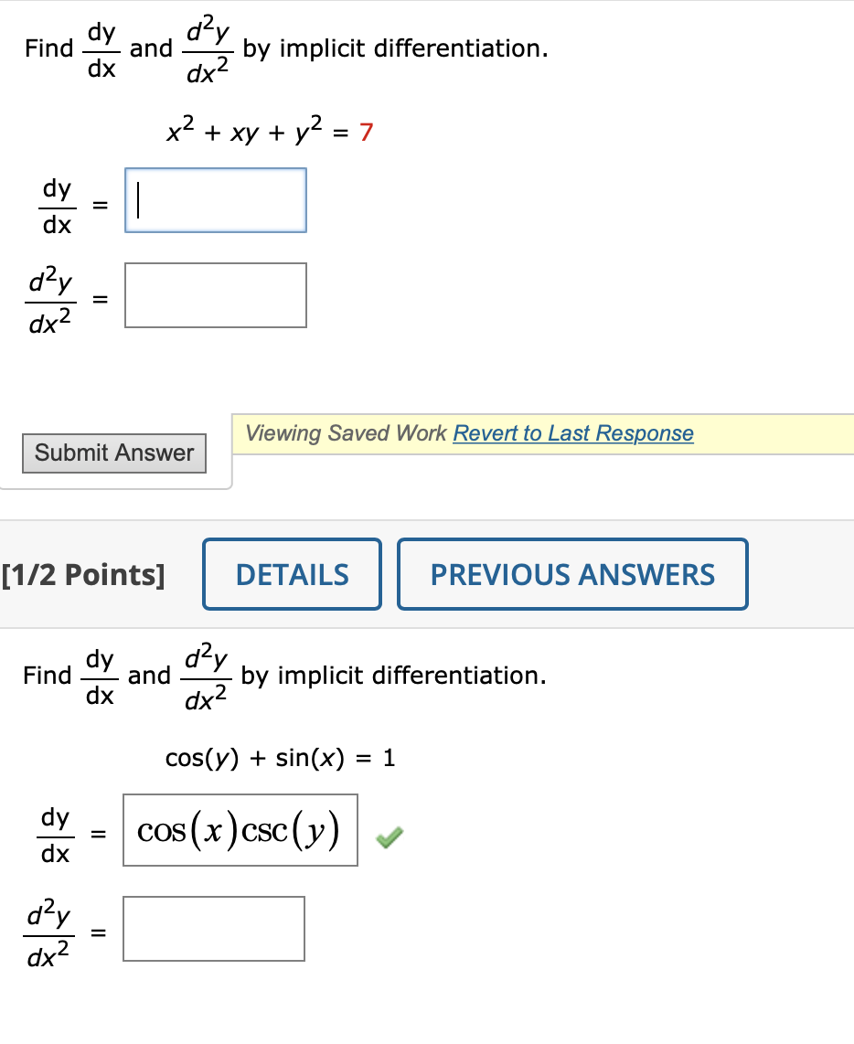Click inside the dy/dx answer box for the first problem
Screen dimensions: 854x1044
(215, 199)
